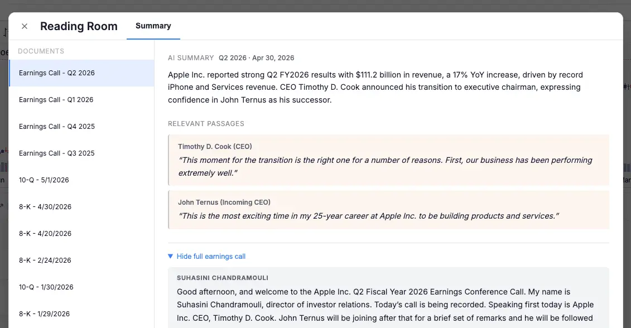
Task: Click the blue disclosure triangle icon
Action: [x=170, y=257]
